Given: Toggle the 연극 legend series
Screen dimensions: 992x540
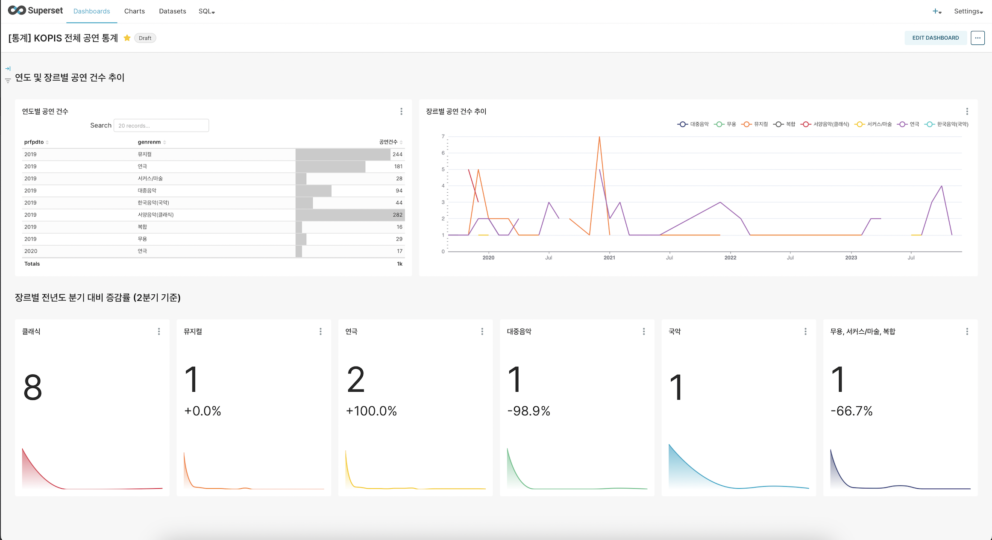Looking at the screenshot, I should point(908,124).
